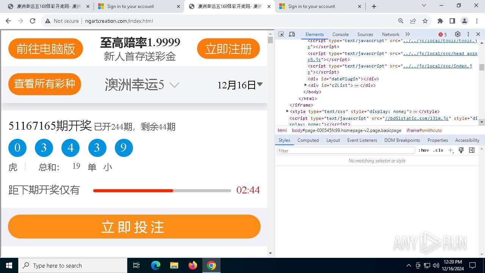Open the Windows Start menu
Viewport: 485px width, 273px height.
9,265
